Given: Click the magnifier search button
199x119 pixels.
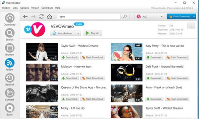Looking at the screenshot, I should [x=125, y=16].
